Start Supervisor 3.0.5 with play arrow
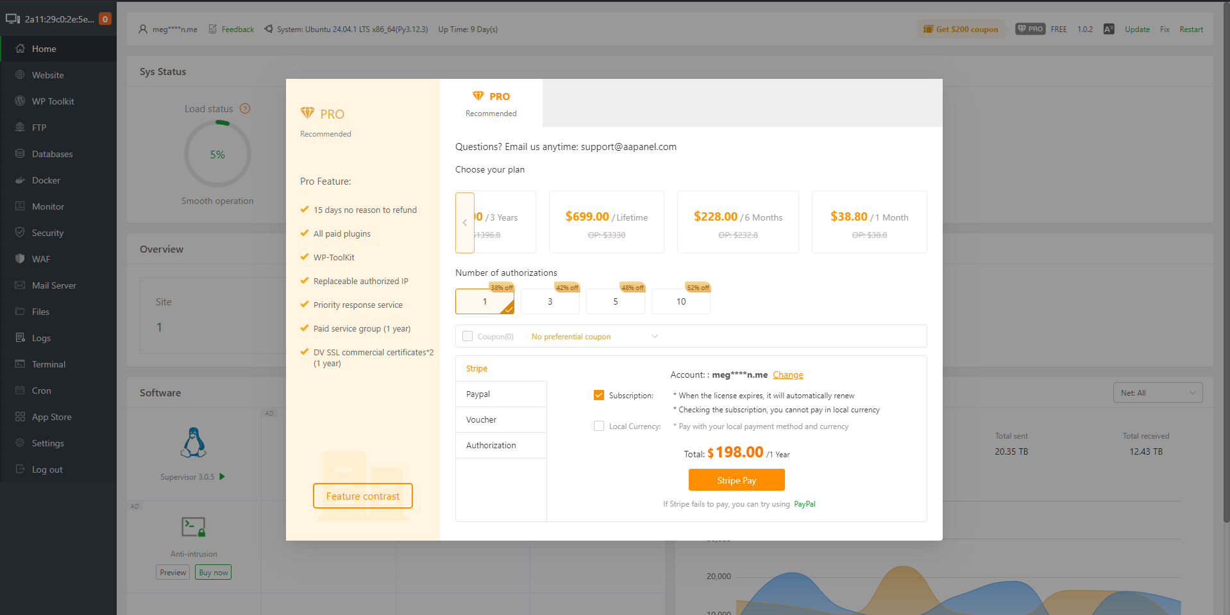Viewport: 1230px width, 615px height. click(222, 477)
